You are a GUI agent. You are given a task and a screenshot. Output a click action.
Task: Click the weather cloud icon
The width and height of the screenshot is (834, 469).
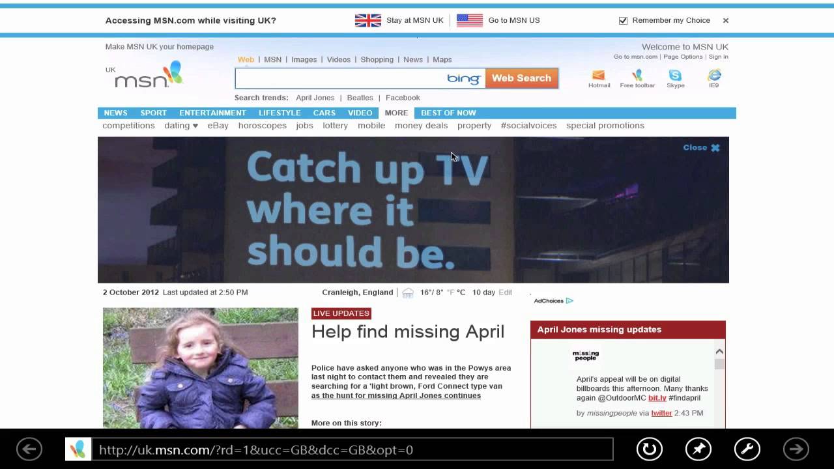pyautogui.click(x=408, y=292)
